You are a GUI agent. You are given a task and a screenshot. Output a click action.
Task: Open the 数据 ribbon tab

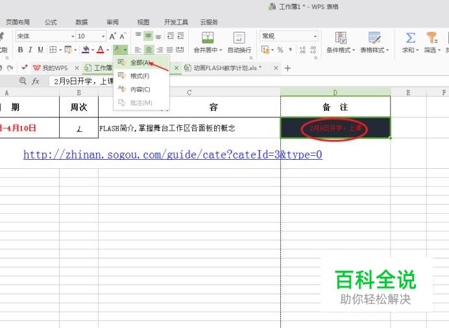click(82, 22)
